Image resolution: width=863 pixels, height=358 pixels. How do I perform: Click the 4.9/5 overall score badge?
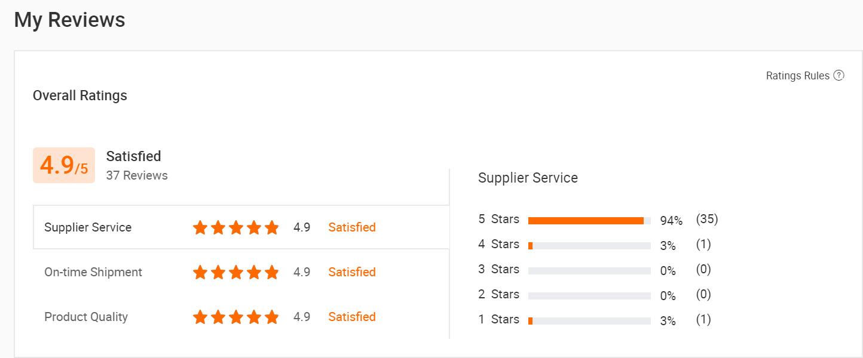click(x=64, y=165)
